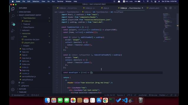Image resolution: width=188 pixels, height=105 pixels.
Task: Click the Spaces: 2 indentation setting
Action: coord(121,95)
